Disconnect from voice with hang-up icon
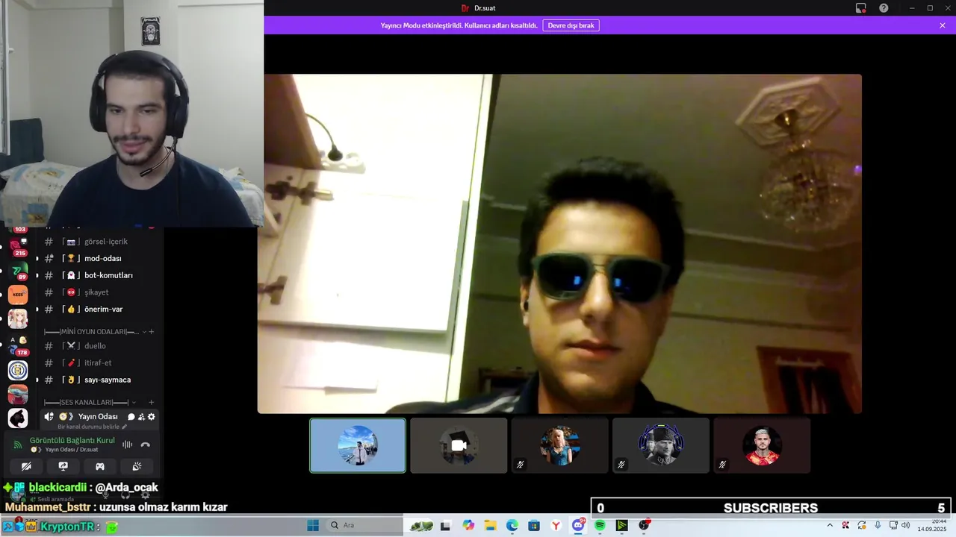956x537 pixels. pyautogui.click(x=146, y=445)
